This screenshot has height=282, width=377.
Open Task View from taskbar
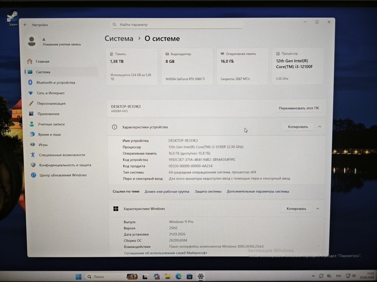(145, 277)
